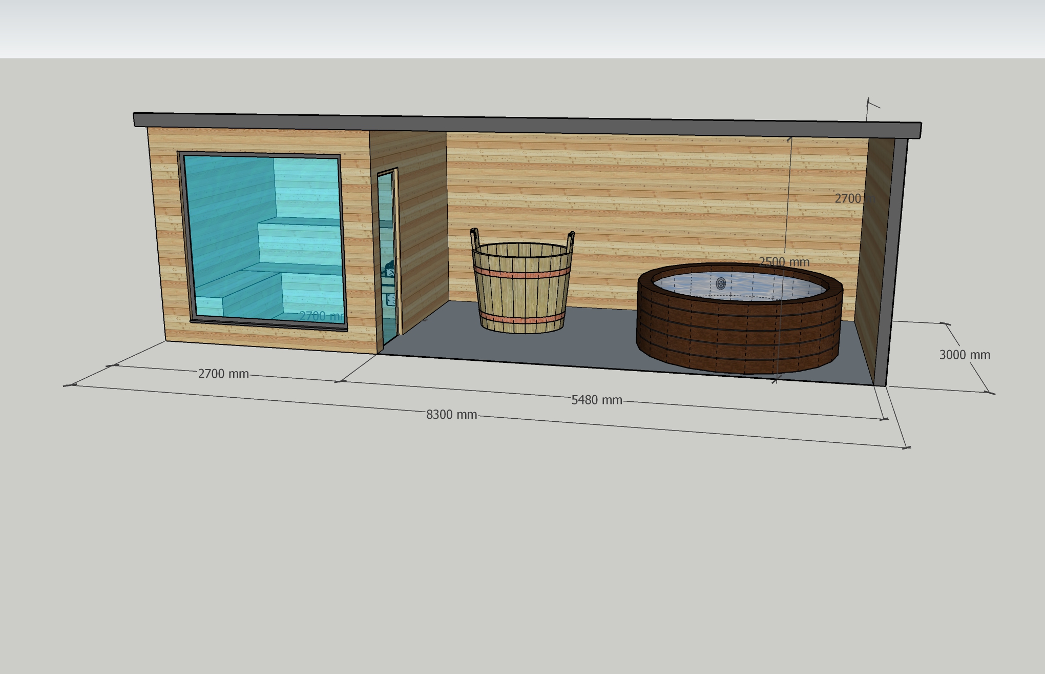Select the left handle of wooden bucket
Image resolution: width=1045 pixels, height=674 pixels.
click(474, 238)
